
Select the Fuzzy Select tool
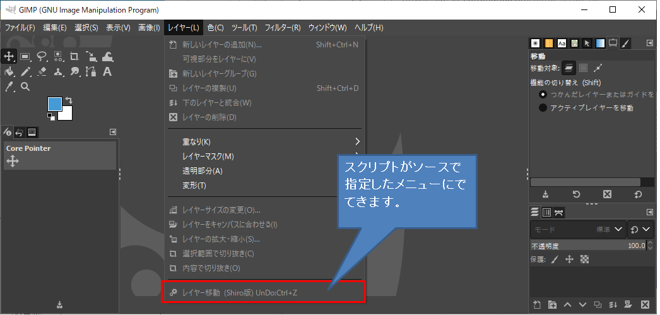point(58,56)
